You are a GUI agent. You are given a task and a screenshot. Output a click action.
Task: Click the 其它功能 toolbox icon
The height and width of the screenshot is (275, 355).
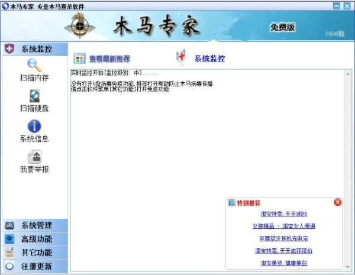pyautogui.click(x=9, y=253)
